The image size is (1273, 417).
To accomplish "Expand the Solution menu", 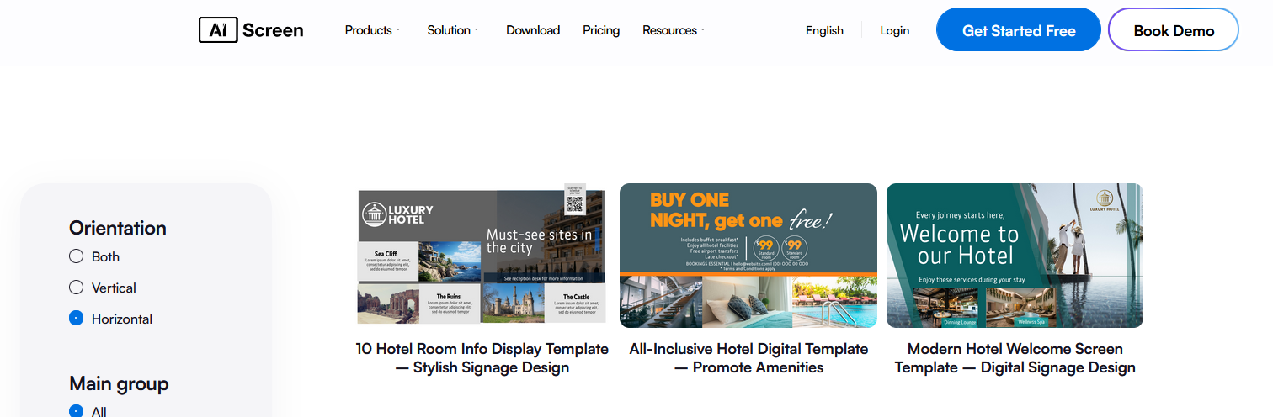I will click(453, 30).
